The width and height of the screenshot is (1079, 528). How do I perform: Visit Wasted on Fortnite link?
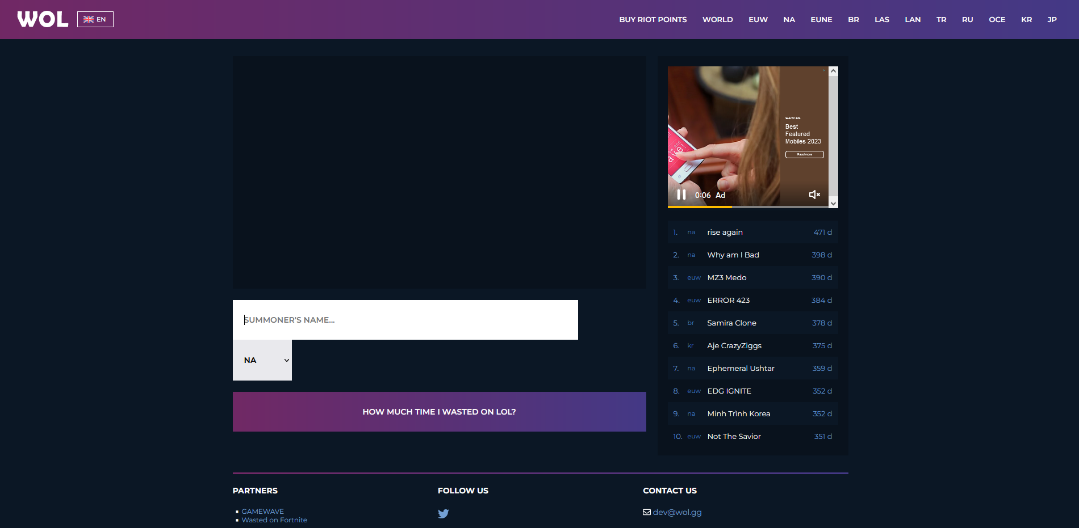click(274, 520)
